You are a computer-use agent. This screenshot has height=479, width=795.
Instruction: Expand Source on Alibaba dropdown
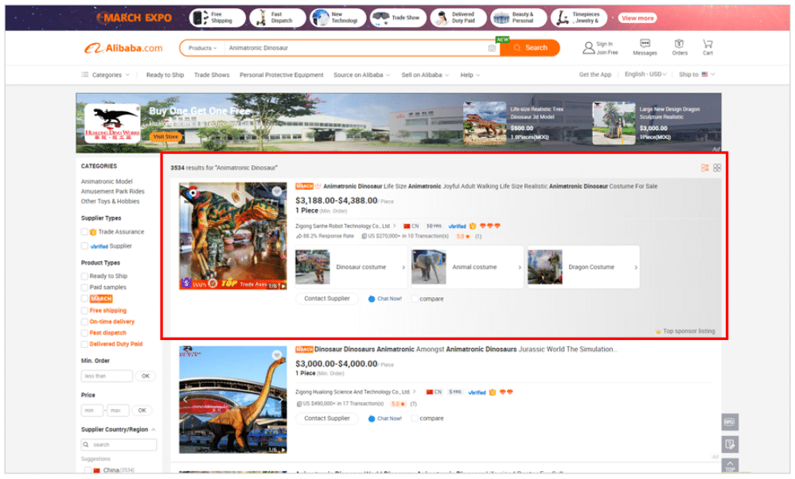coord(361,75)
